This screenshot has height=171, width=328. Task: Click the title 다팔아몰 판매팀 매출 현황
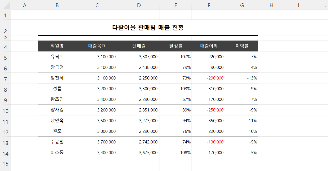pyautogui.click(x=148, y=28)
